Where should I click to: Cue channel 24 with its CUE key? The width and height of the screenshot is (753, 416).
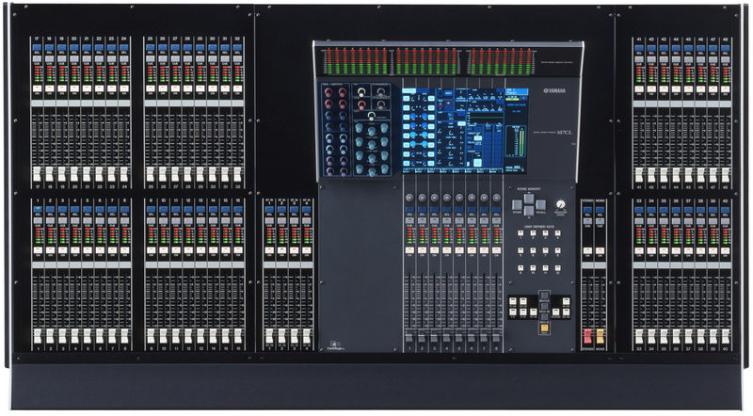124,58
